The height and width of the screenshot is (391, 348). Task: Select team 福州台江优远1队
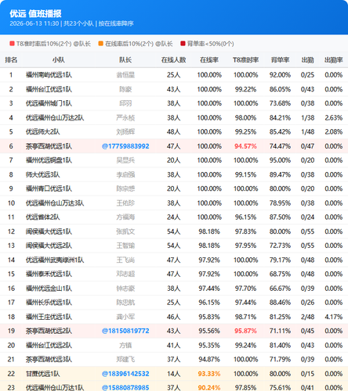point(49,89)
